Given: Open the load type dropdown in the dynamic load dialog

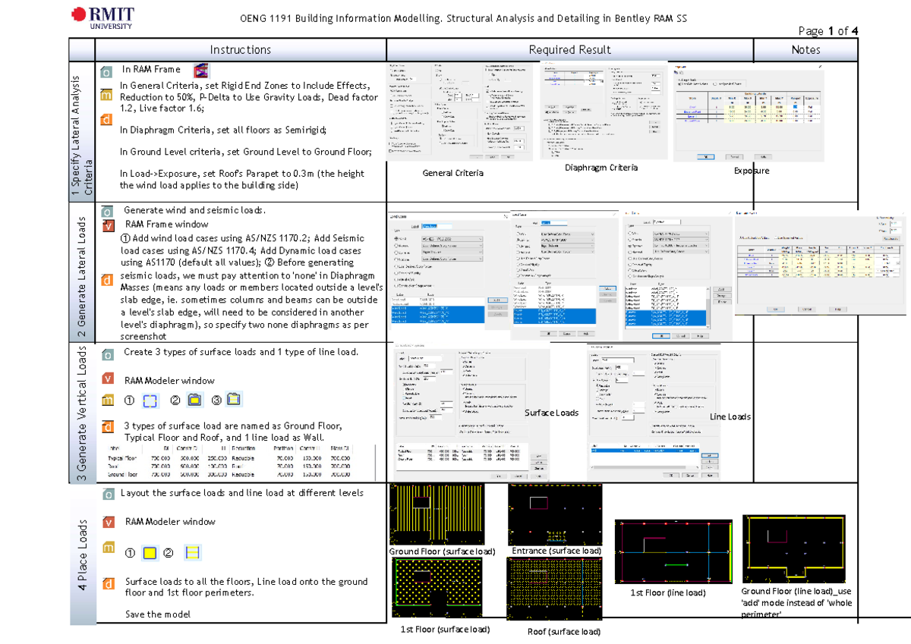Looking at the screenshot, I should point(680,246).
